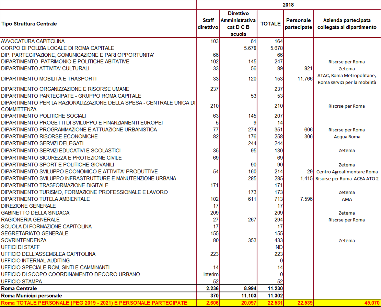381x307 pixels.
Task: Click 'DIPARTIMENTO PER LA RAZIONALIZZAZIONE DELLA SPESA' row
Action: point(98,106)
